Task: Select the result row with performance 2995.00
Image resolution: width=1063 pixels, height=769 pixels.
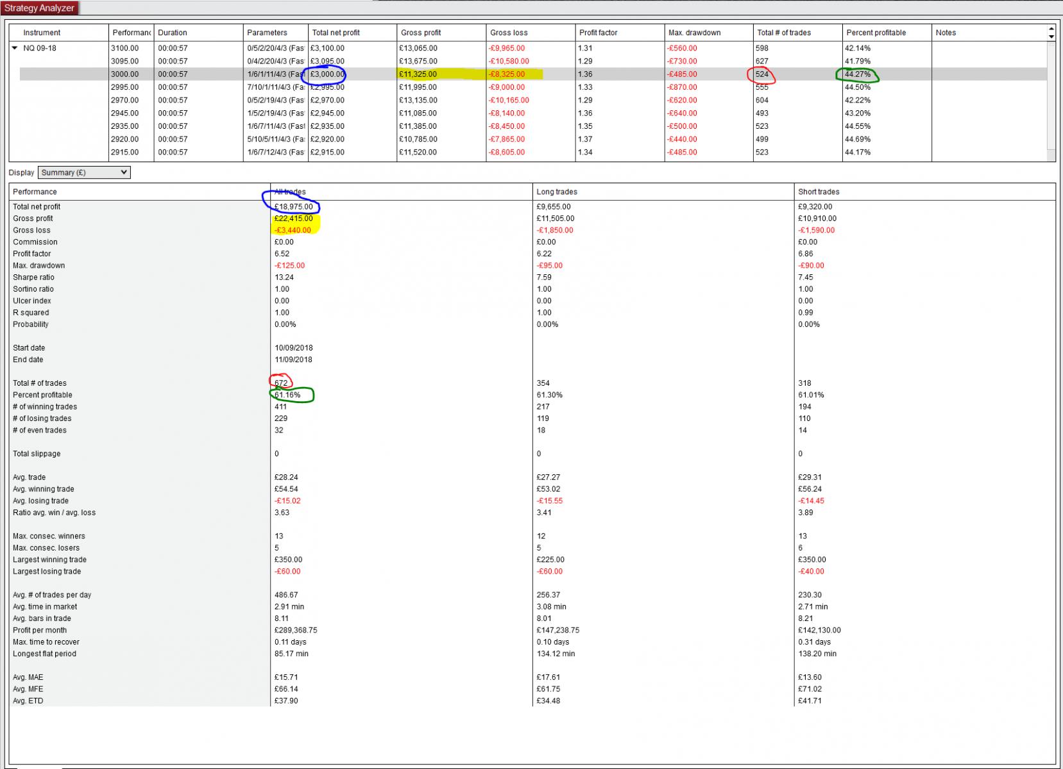Action: [533, 87]
